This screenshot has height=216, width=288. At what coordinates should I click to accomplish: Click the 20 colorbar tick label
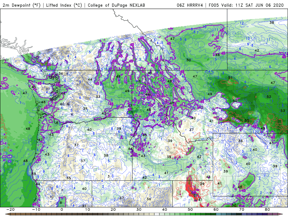[113, 210]
